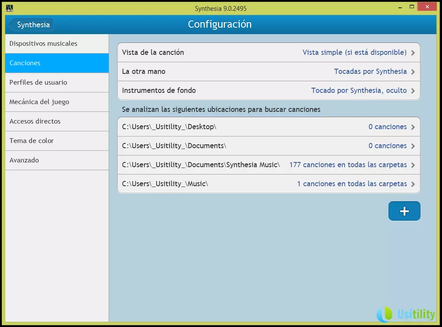Change the Tocadas por Synthesia value
The width and height of the screenshot is (442, 327).
370,72
